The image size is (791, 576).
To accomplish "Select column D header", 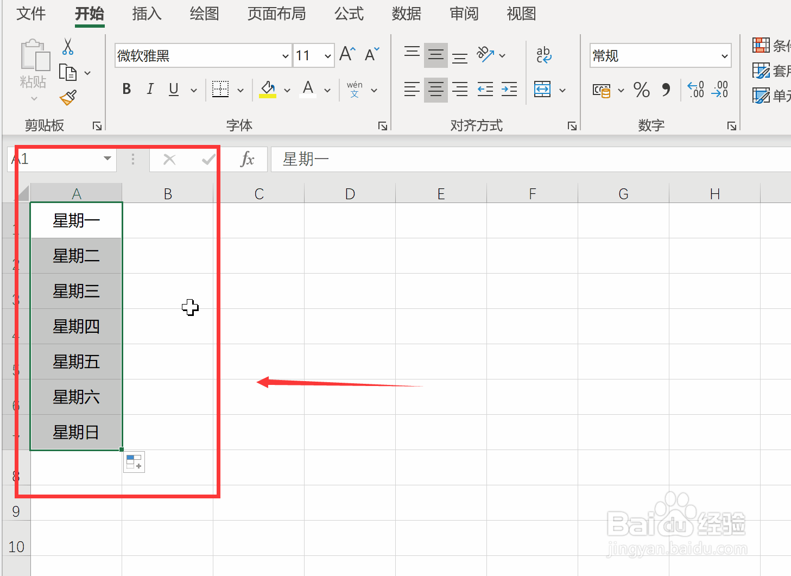I will tap(350, 194).
